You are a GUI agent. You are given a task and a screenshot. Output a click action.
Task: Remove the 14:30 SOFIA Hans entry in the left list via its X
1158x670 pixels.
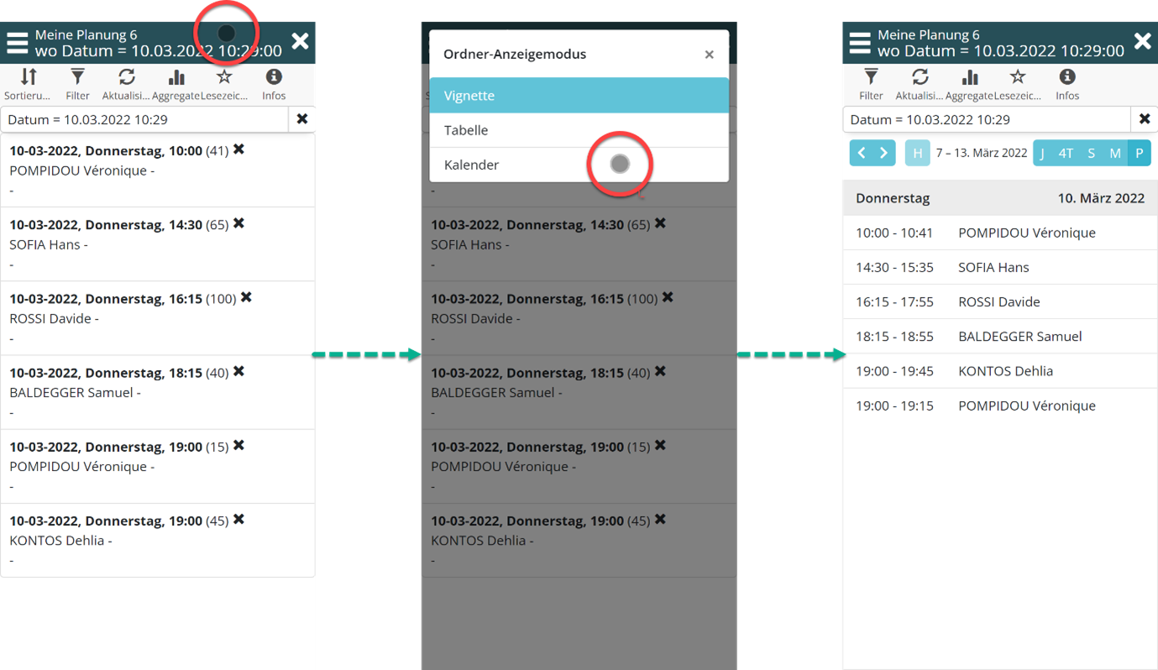pos(238,223)
